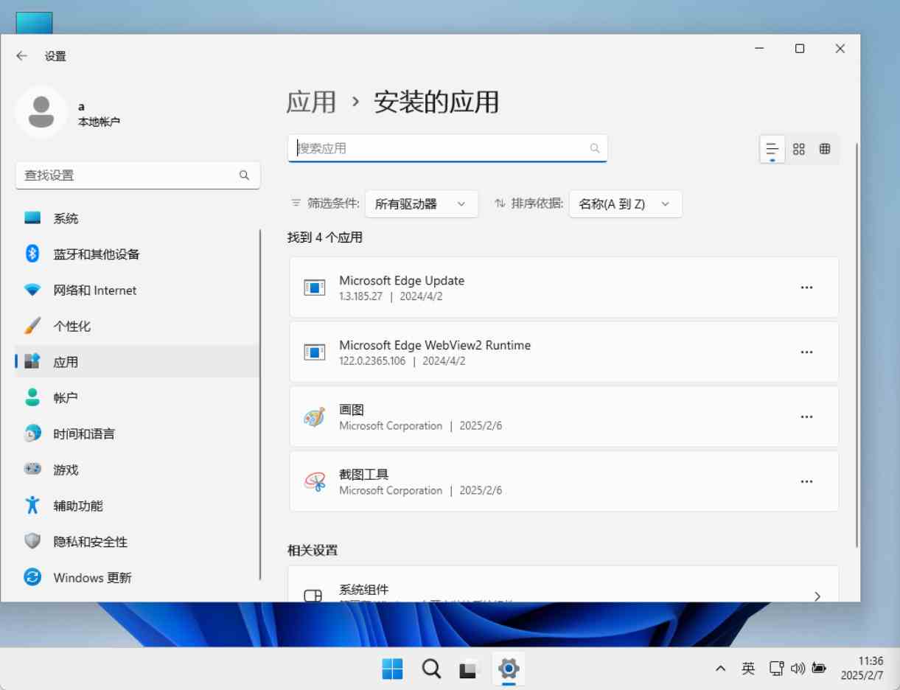Image resolution: width=900 pixels, height=690 pixels.
Task: Click the search magnifier in 查找设置 box
Action: 244,175
